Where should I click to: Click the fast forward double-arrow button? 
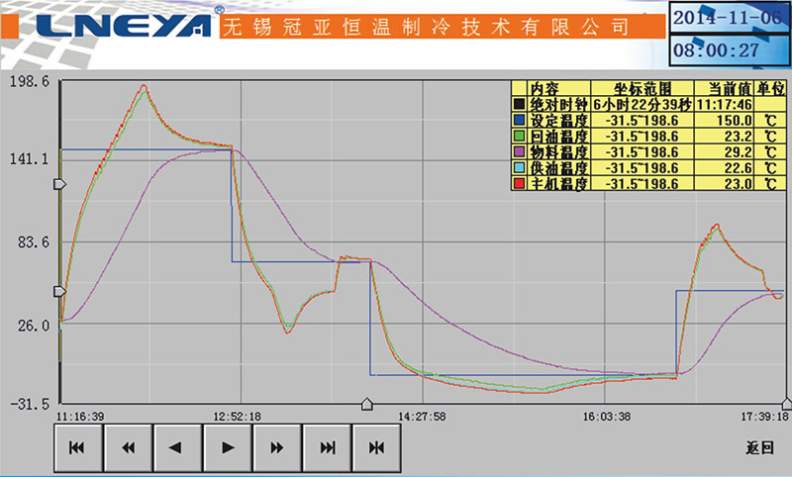[278, 447]
